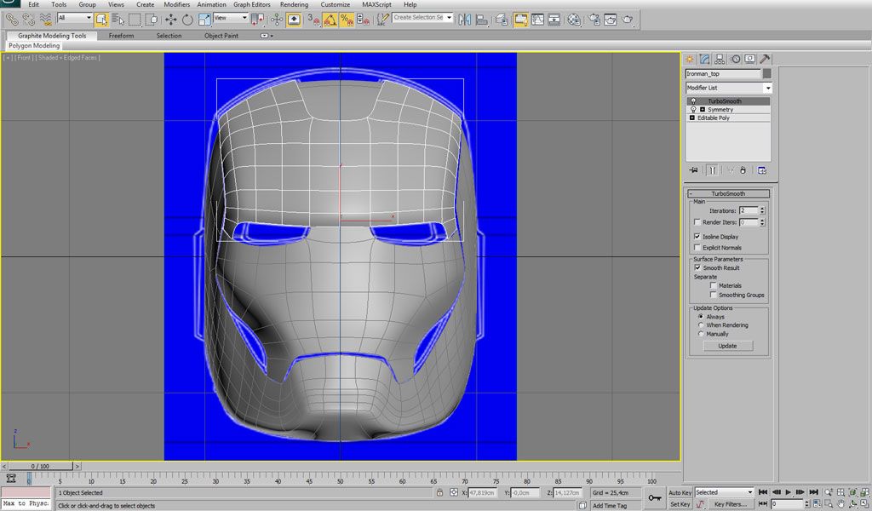Open the Modifier List dropdown

729,88
